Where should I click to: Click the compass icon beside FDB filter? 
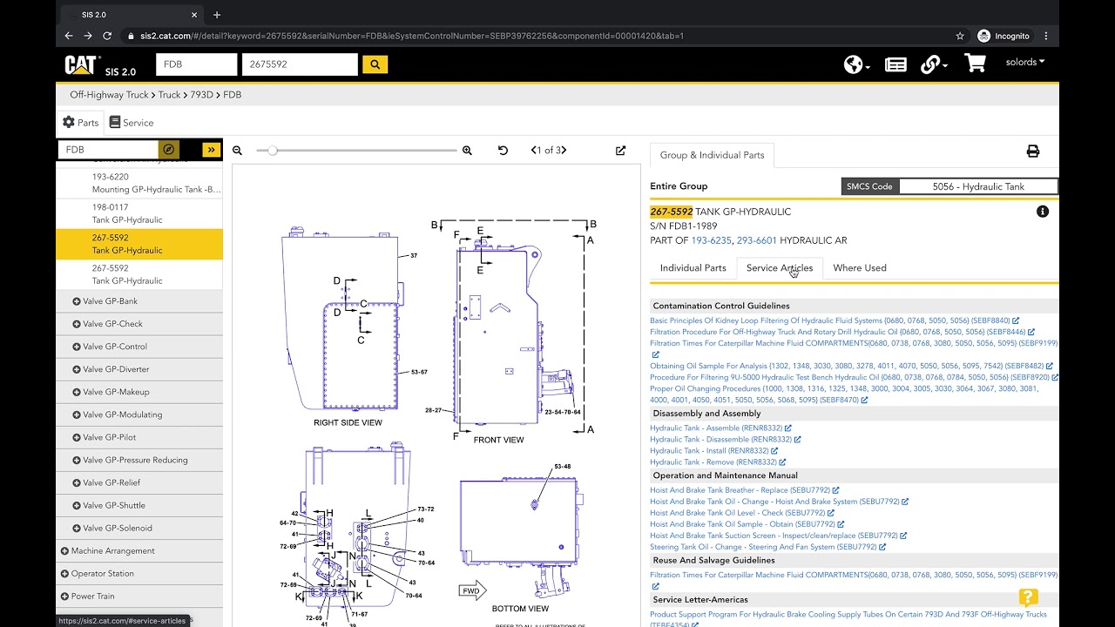click(x=169, y=150)
